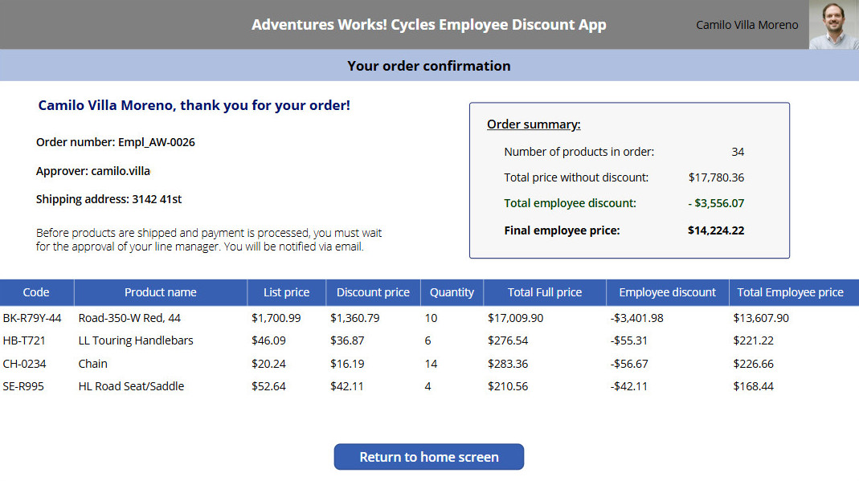Click the 'Number of products in order:' label

click(579, 152)
